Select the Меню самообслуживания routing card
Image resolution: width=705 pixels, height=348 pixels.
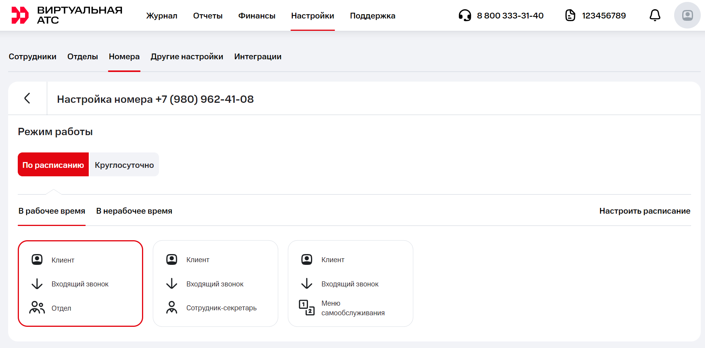coord(350,283)
